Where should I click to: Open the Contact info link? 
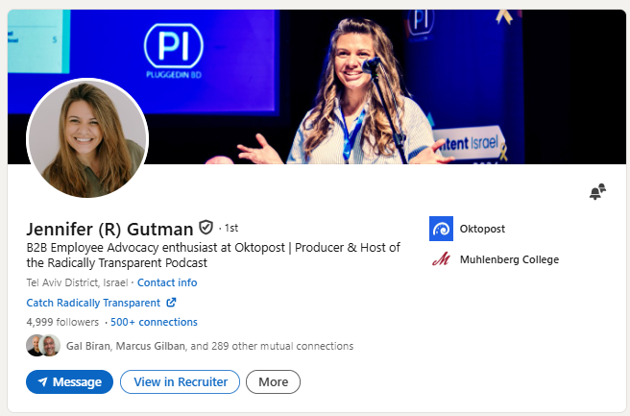[167, 282]
